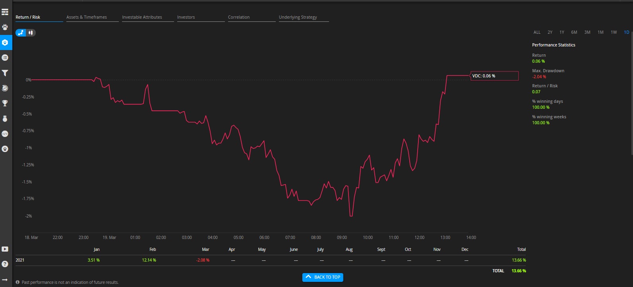Open the grid menu icon at top-left
Screen dimensions: 633x287
[x=5, y=12]
